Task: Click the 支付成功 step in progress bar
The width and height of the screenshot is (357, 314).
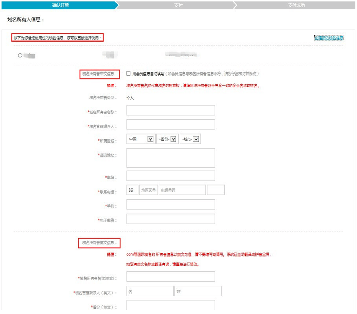Action: click(x=296, y=5)
